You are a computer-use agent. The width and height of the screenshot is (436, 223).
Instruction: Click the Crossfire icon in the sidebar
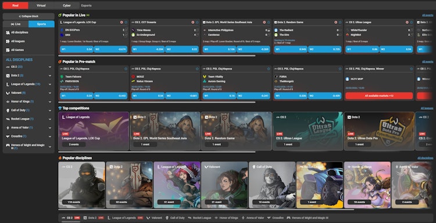8,136
